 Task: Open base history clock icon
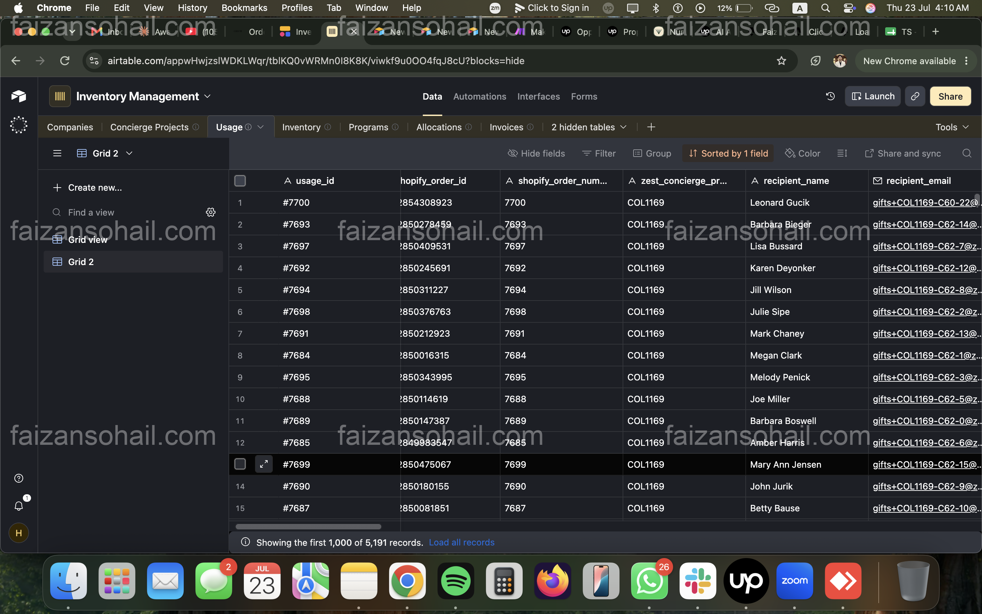click(830, 96)
